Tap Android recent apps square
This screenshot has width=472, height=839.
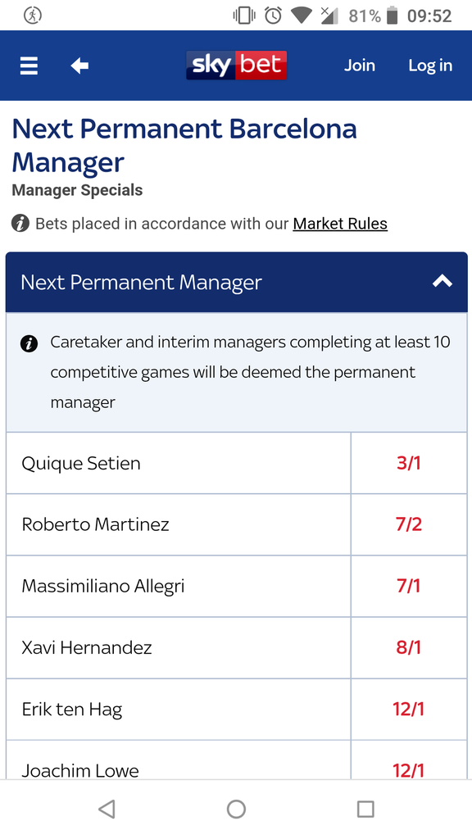pyautogui.click(x=365, y=809)
